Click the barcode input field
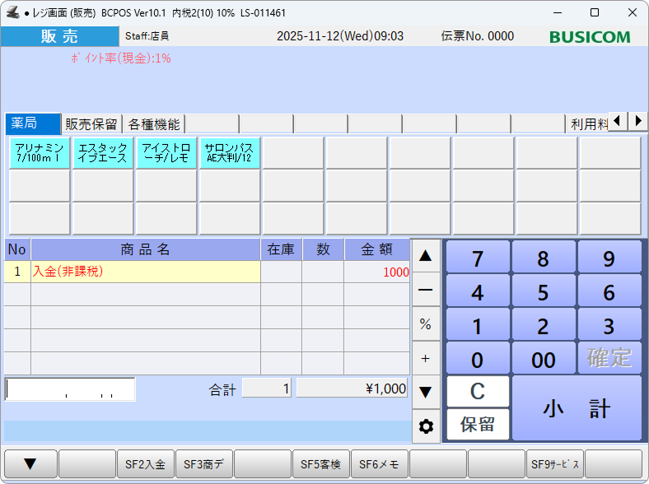Image resolution: width=649 pixels, height=484 pixels. click(70, 389)
